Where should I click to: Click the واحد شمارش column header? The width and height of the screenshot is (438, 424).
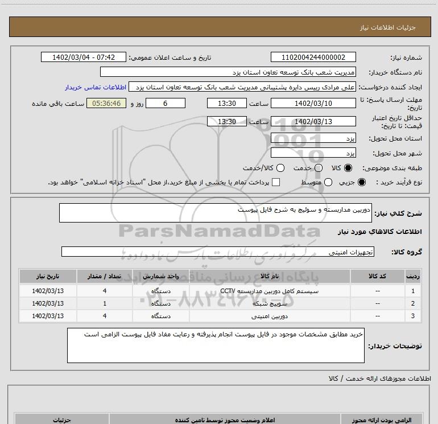click(161, 276)
